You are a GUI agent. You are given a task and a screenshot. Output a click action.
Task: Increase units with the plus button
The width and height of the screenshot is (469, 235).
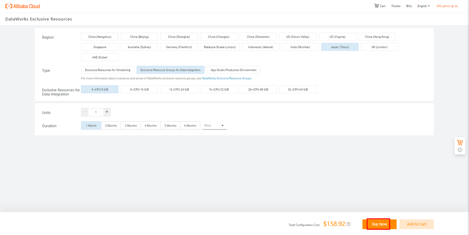pyautogui.click(x=107, y=112)
